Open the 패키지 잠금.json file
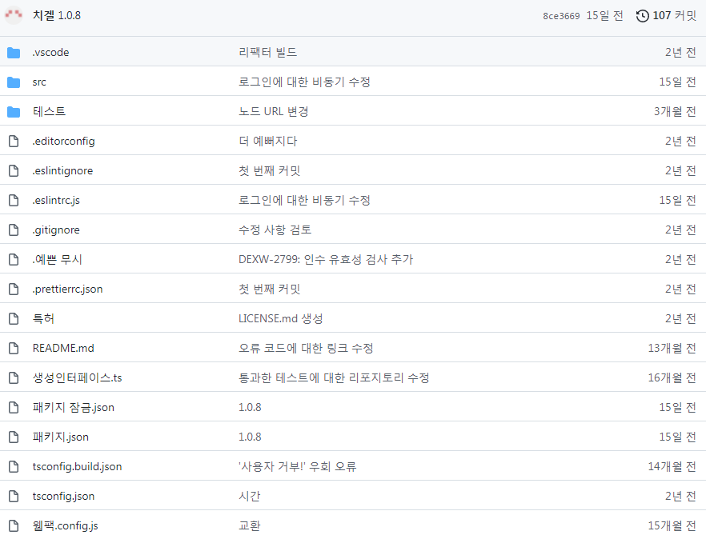Image resolution: width=706 pixels, height=539 pixels. coord(74,408)
